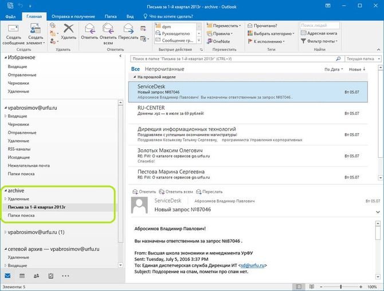The width and height of the screenshot is (384, 291).
Task: Open RU-CENTER message
Action: [248, 113]
